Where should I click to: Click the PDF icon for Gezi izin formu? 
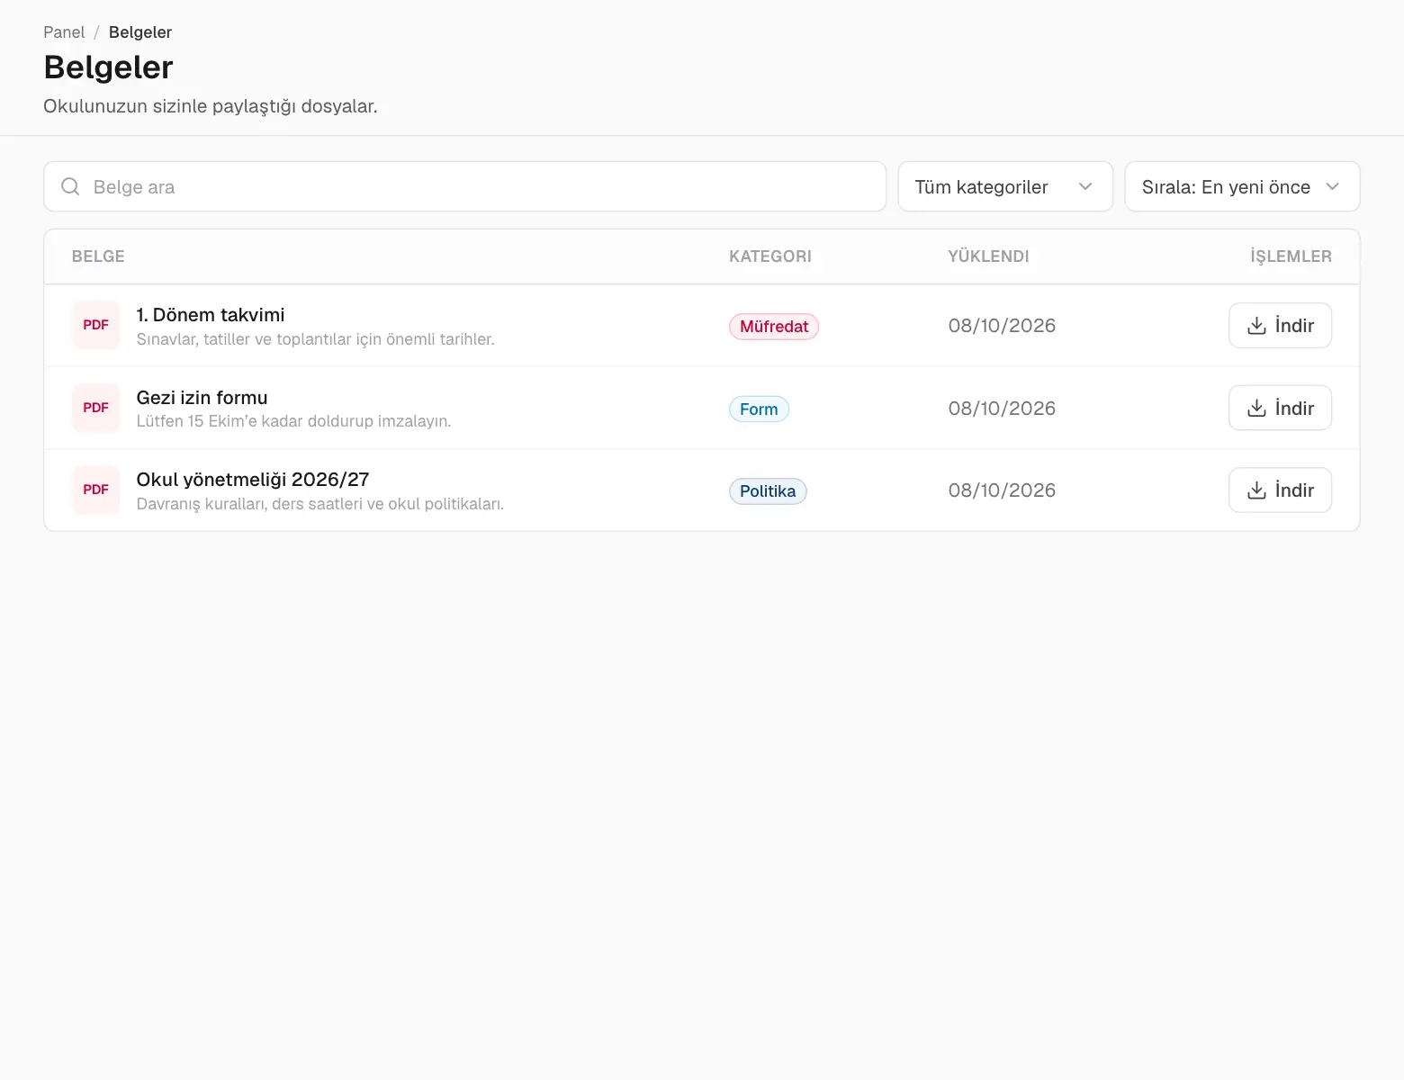95,408
